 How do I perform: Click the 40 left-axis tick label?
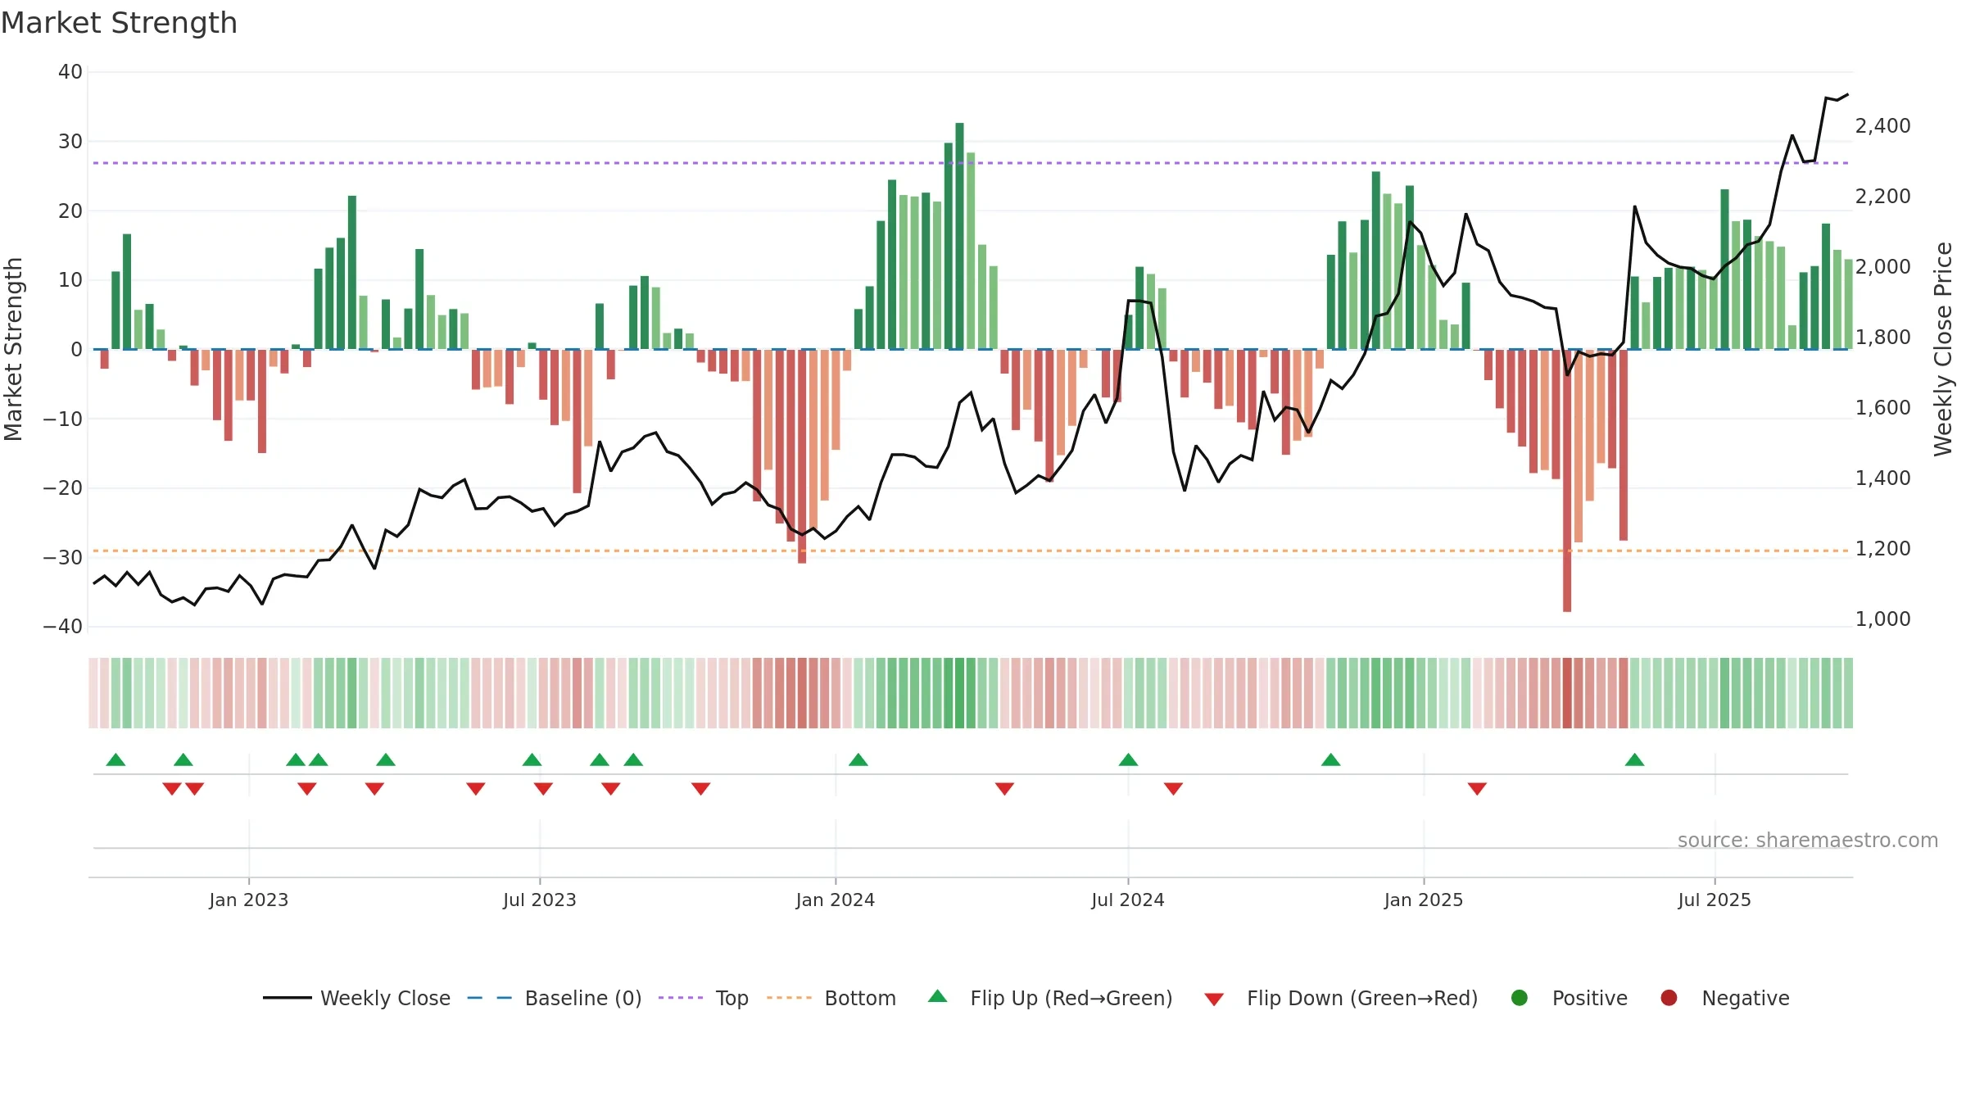point(70,72)
